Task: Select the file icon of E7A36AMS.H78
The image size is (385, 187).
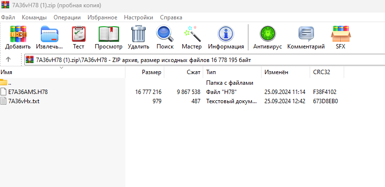Action: coord(3,92)
